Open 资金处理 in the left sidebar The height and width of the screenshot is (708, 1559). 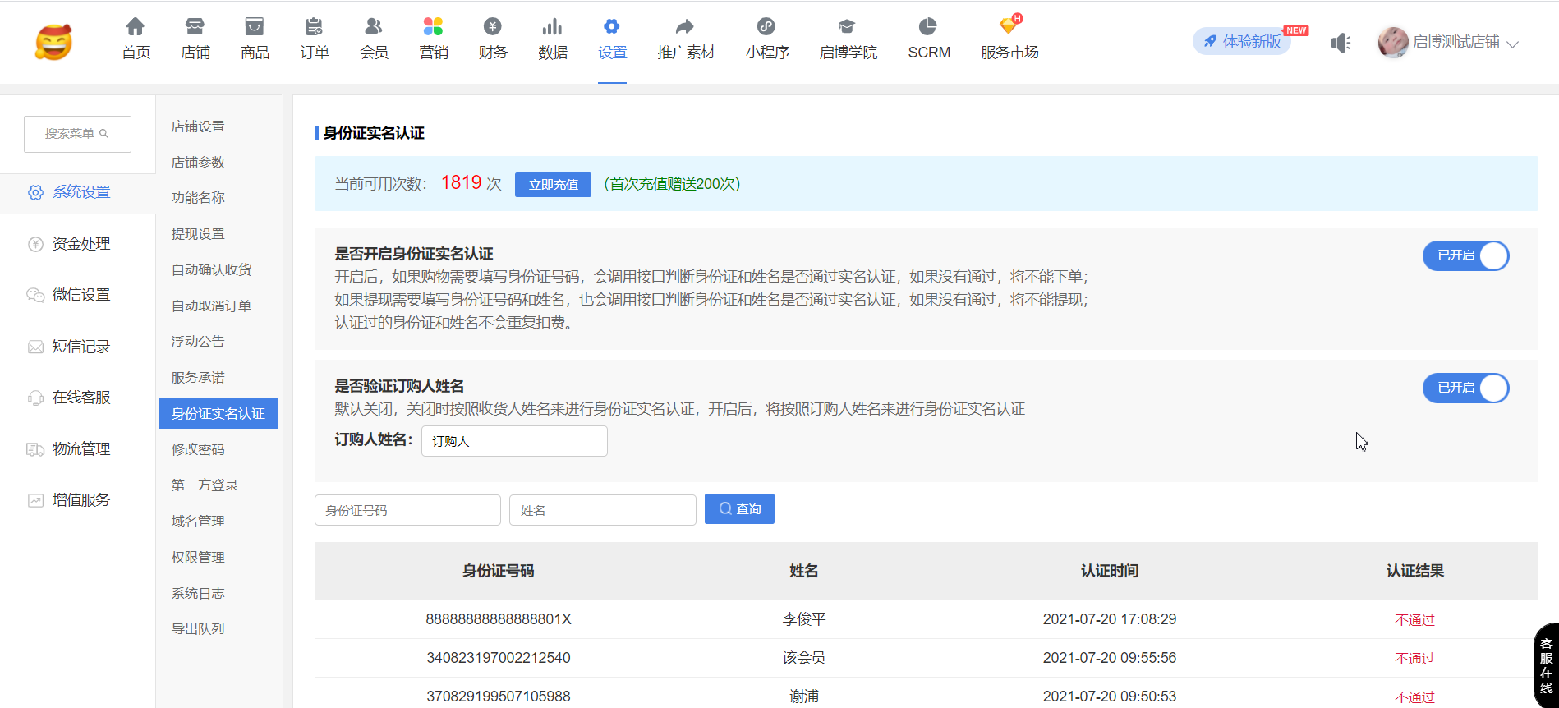coord(80,244)
